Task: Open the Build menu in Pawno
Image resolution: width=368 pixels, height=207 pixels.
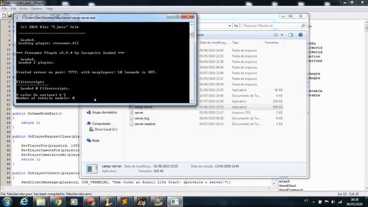Action: (23, 9)
